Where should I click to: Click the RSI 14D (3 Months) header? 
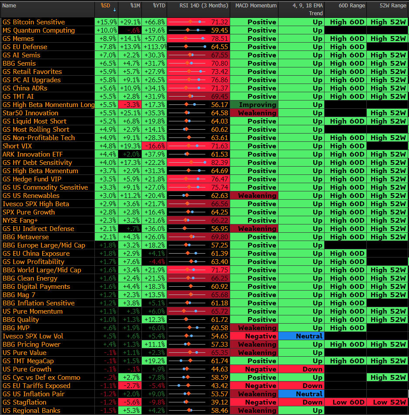pyautogui.click(x=204, y=6)
